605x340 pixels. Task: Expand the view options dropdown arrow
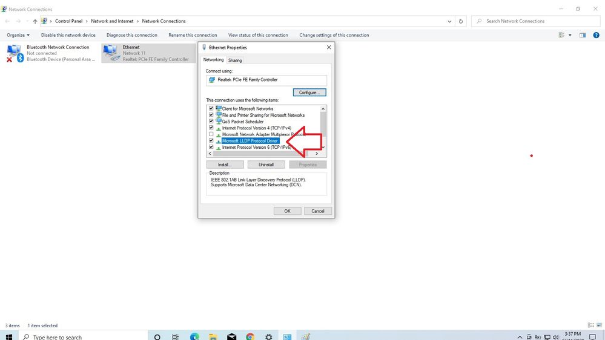tap(570, 35)
